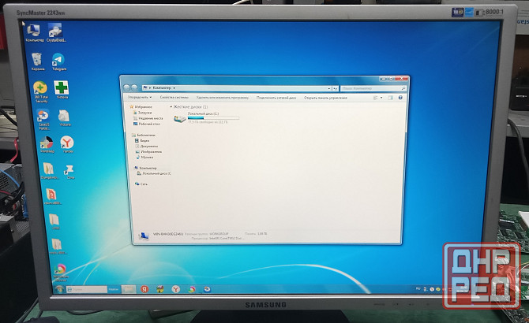Click Подключить сетевой диск button
The height and width of the screenshot is (323, 529).
click(276, 98)
